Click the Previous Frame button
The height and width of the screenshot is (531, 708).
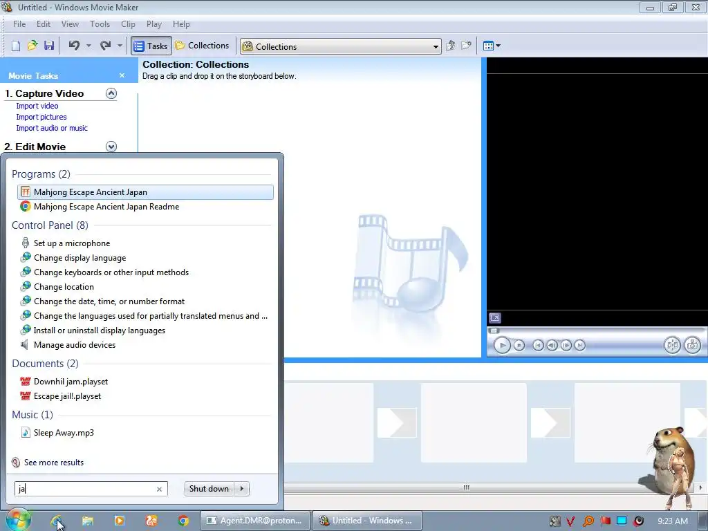552,346
